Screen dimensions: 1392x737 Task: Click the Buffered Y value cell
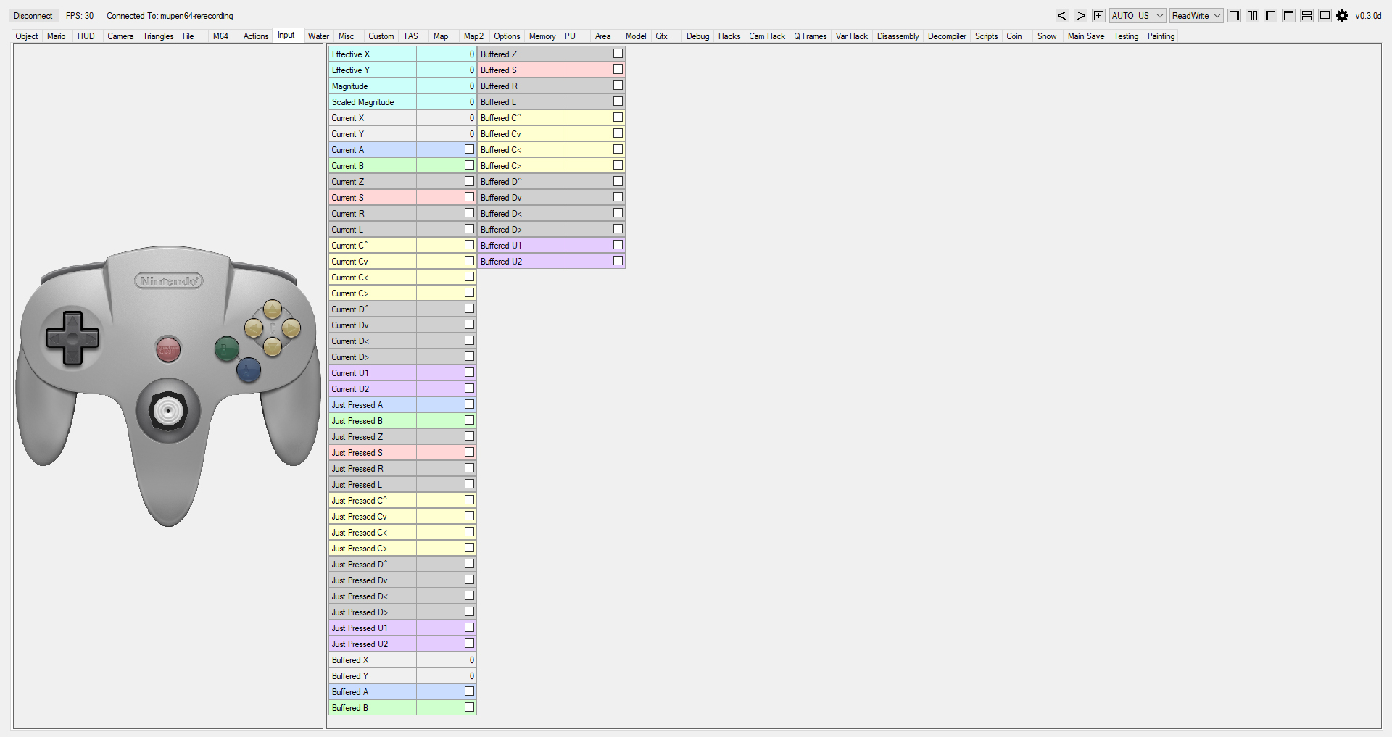[x=446, y=675]
